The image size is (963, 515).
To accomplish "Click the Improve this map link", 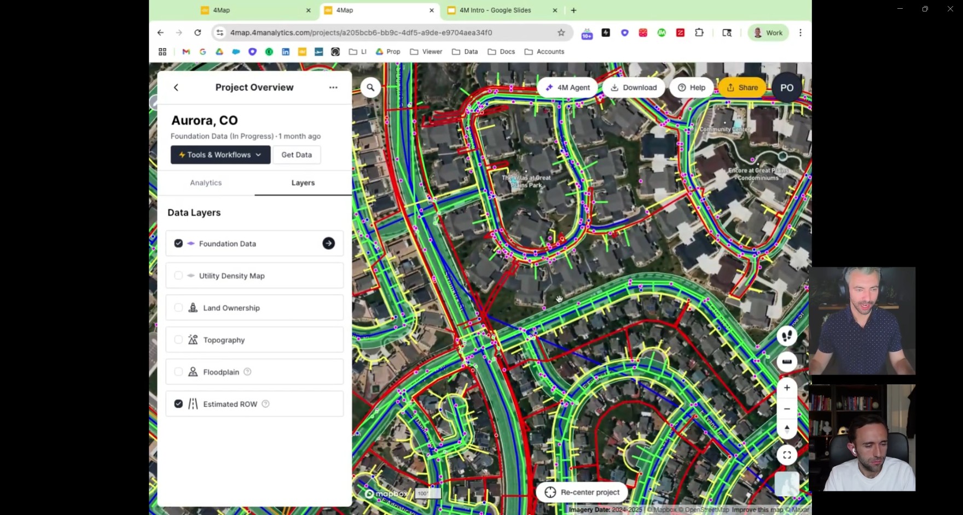I will [757, 510].
